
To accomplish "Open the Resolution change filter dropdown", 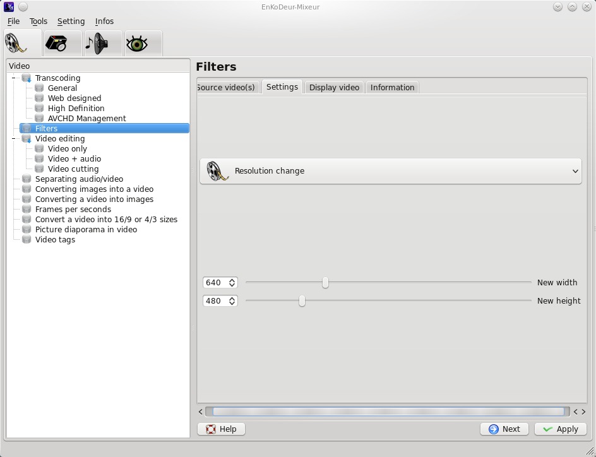I will point(390,171).
